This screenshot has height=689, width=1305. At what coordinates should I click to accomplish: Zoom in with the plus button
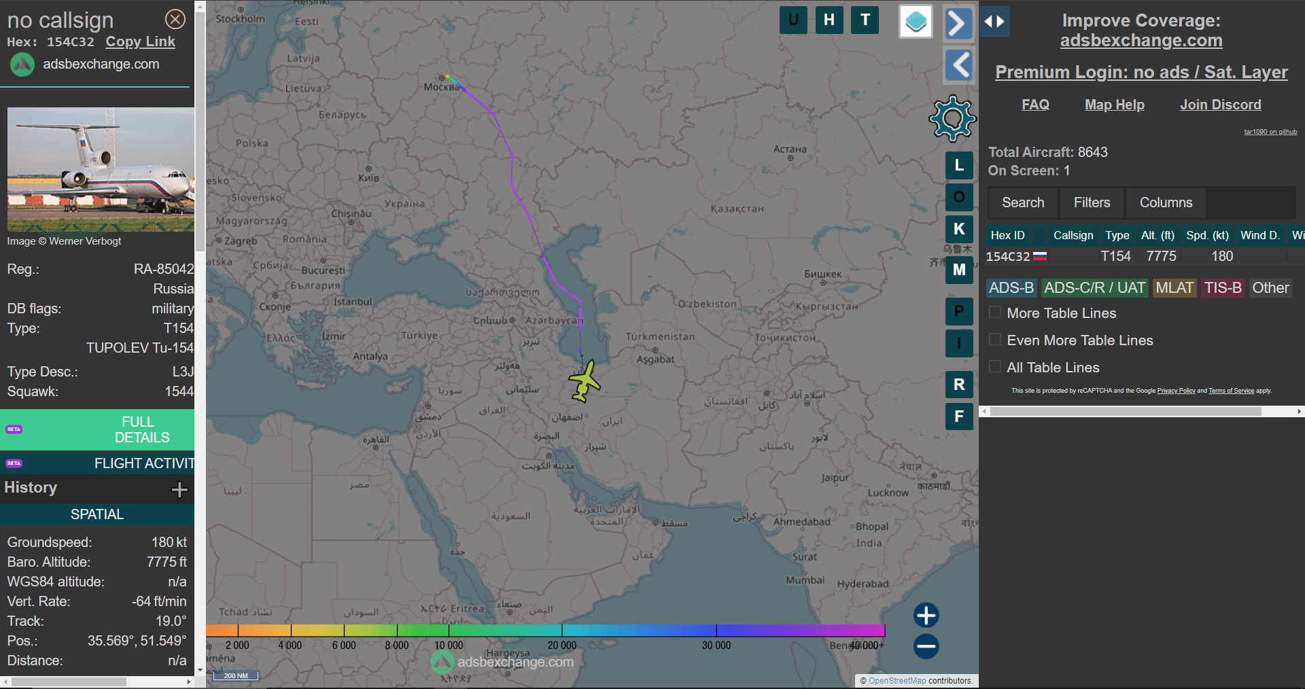pos(926,615)
